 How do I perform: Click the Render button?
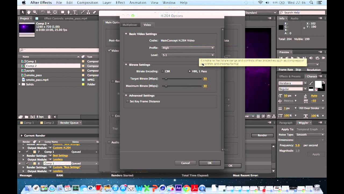point(262,135)
